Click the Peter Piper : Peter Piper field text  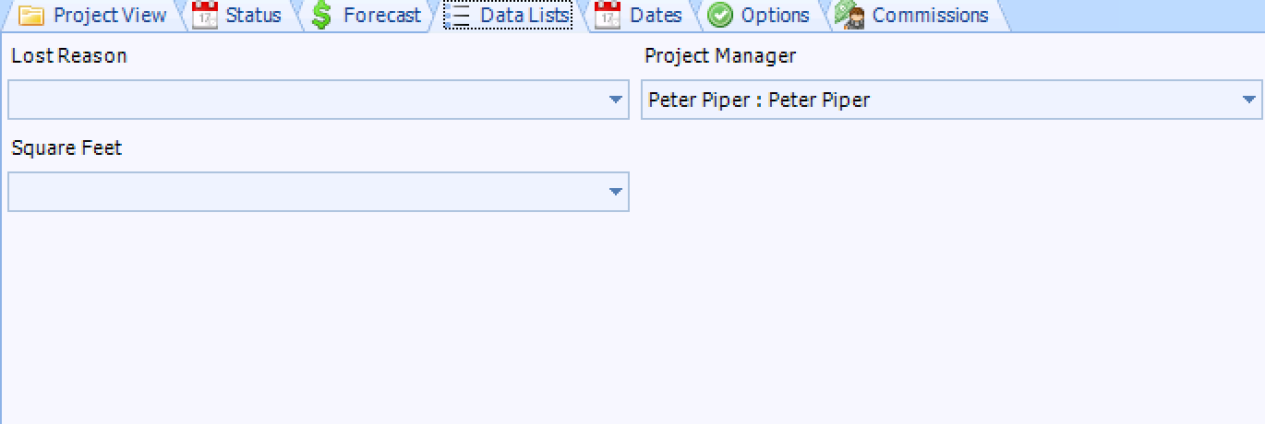tap(759, 100)
